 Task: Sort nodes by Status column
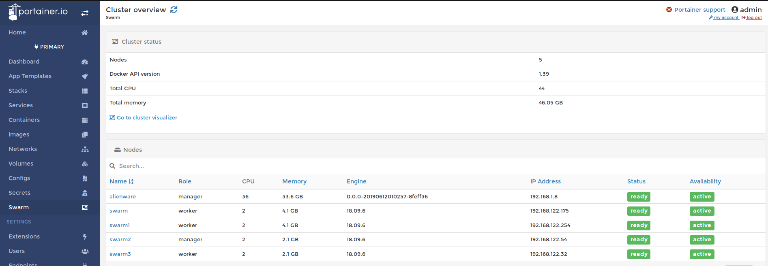(x=636, y=182)
